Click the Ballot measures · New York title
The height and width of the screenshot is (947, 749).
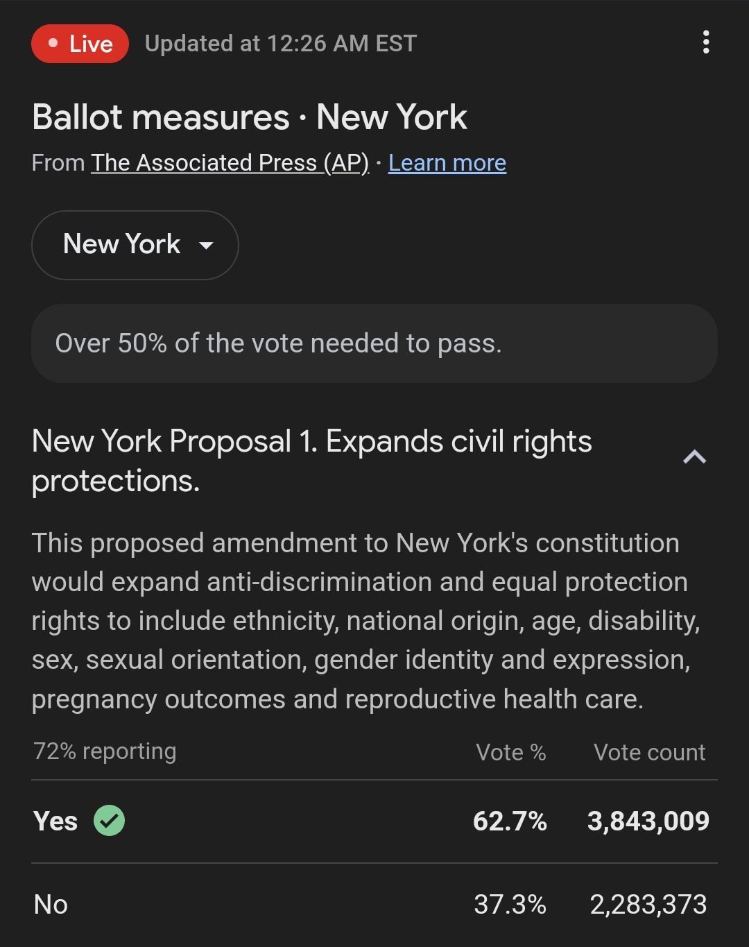[250, 117]
